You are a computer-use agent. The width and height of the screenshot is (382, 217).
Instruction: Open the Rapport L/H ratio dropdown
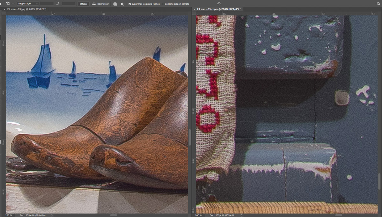coord(28,4)
